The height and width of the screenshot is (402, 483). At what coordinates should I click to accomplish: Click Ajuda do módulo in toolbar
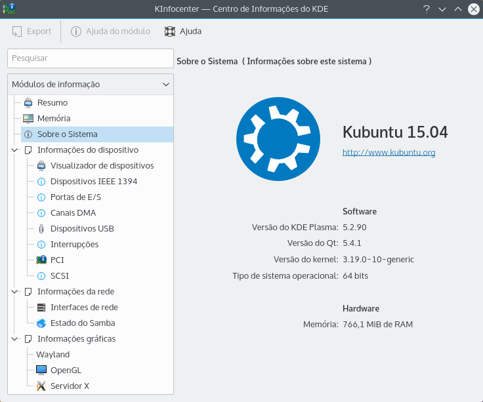[x=110, y=31]
